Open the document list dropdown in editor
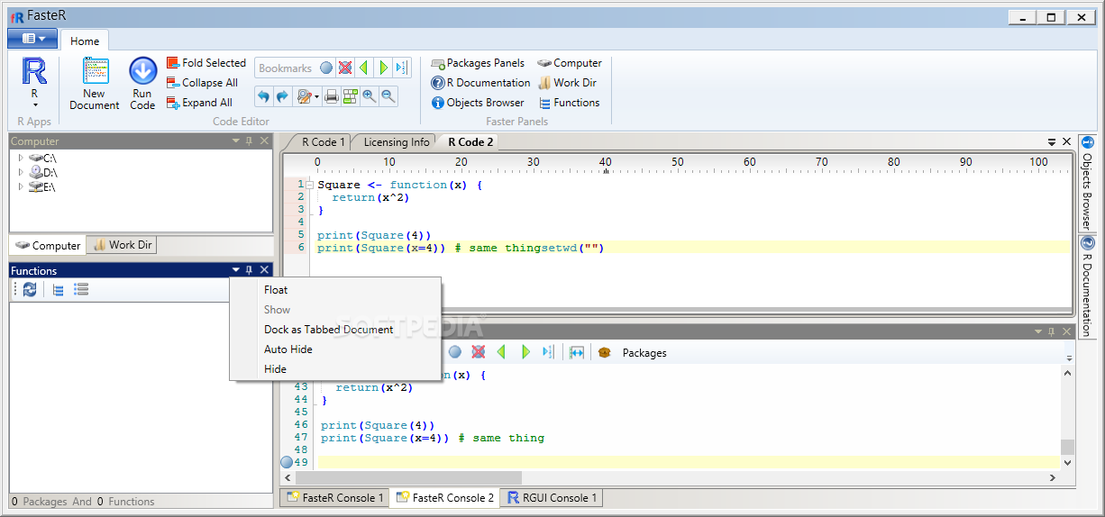The width and height of the screenshot is (1105, 517). pos(1052,142)
